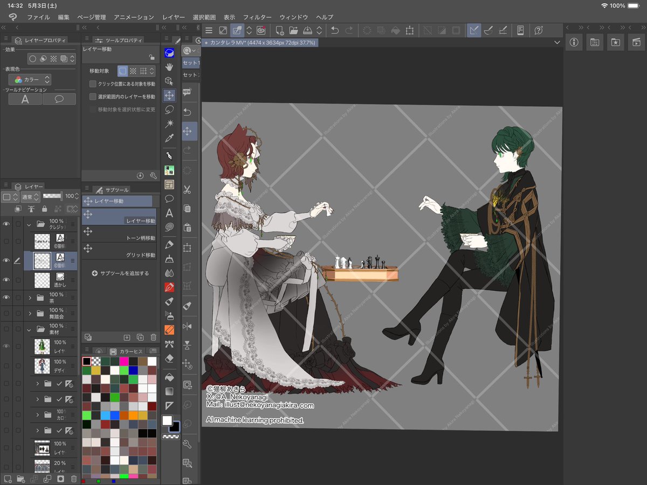The height and width of the screenshot is (485, 647).
Task: Select the Lasso selection tool
Action: click(169, 110)
